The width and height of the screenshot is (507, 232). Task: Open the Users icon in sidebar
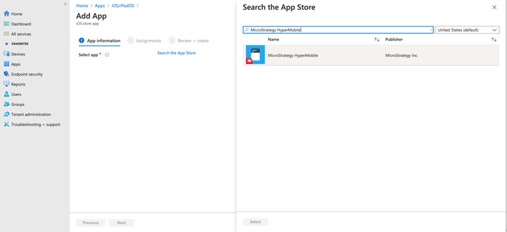pos(6,94)
